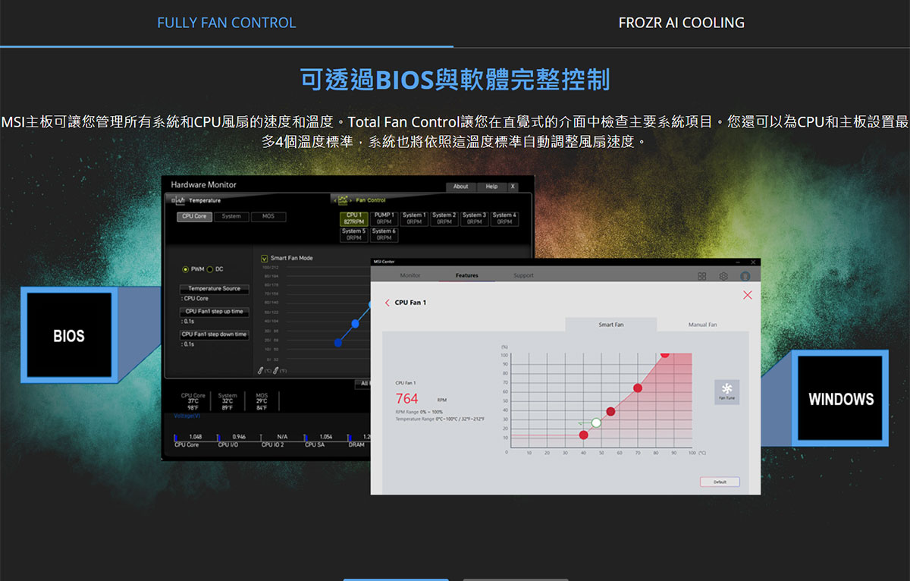Go back using the red CPU Fan 1 arrow
Image resolution: width=910 pixels, height=581 pixels.
coord(388,303)
